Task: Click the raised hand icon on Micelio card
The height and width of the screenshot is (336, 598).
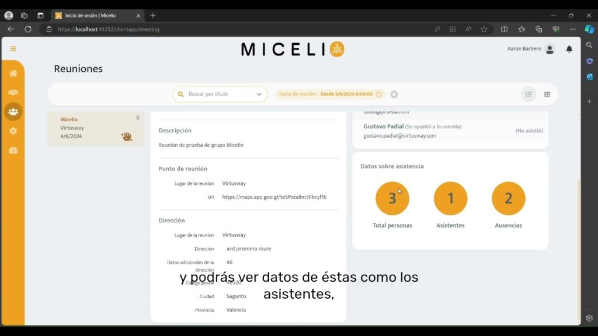Action: (x=126, y=136)
